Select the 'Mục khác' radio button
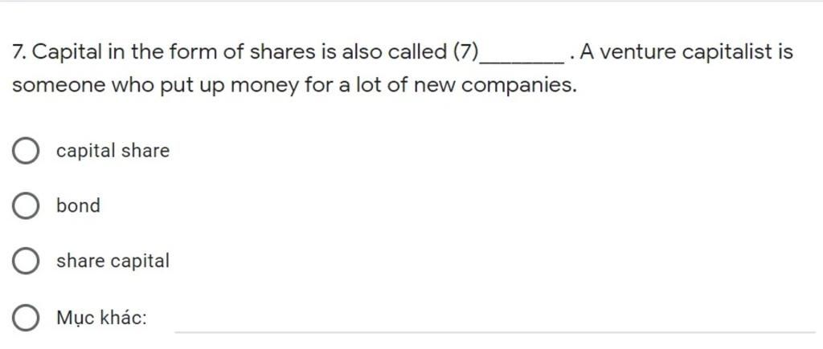Image resolution: width=823 pixels, height=349 pixels. click(x=25, y=318)
